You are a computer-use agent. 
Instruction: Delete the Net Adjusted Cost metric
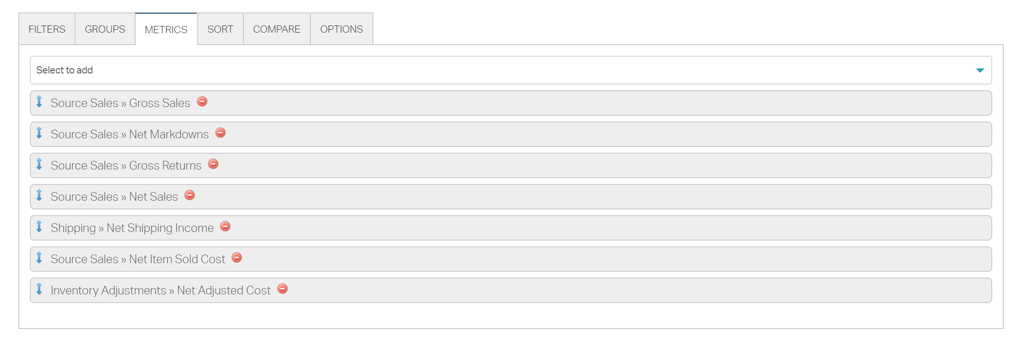coord(282,289)
